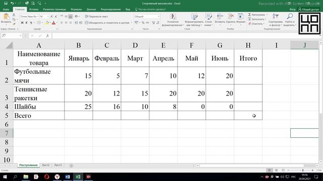The image size is (323, 181).
Task: Toggle italic (К) formatting
Action: click(x=26, y=23)
